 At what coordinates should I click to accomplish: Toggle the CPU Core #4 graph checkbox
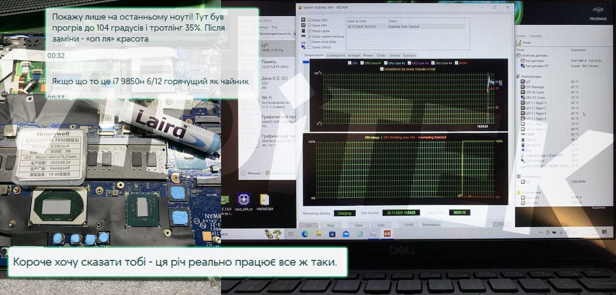coord(433,63)
